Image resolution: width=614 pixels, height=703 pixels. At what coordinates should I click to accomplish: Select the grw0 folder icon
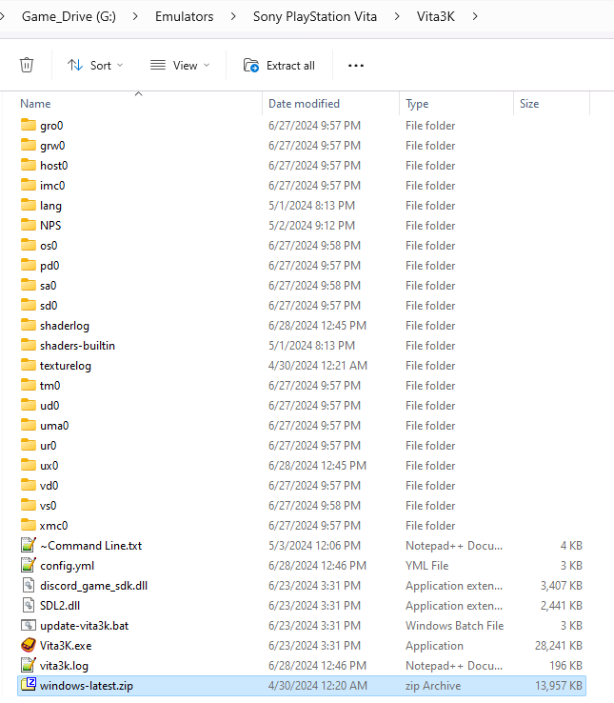point(29,145)
